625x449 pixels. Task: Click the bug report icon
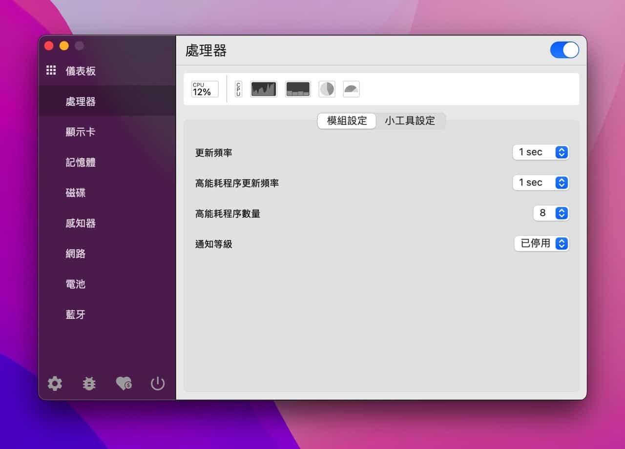pyautogui.click(x=89, y=384)
